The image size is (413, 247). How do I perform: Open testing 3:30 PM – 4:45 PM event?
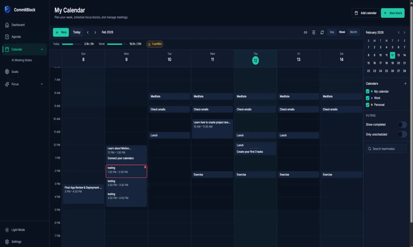click(126, 199)
